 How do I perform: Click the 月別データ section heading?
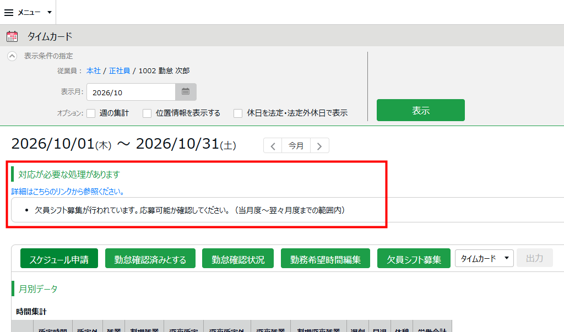click(x=38, y=289)
